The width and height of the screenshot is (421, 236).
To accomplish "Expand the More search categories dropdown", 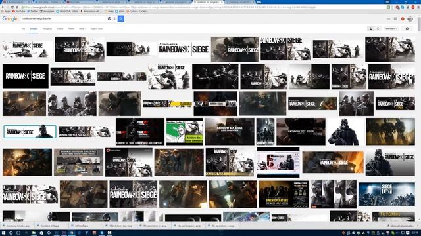I will (x=82, y=28).
